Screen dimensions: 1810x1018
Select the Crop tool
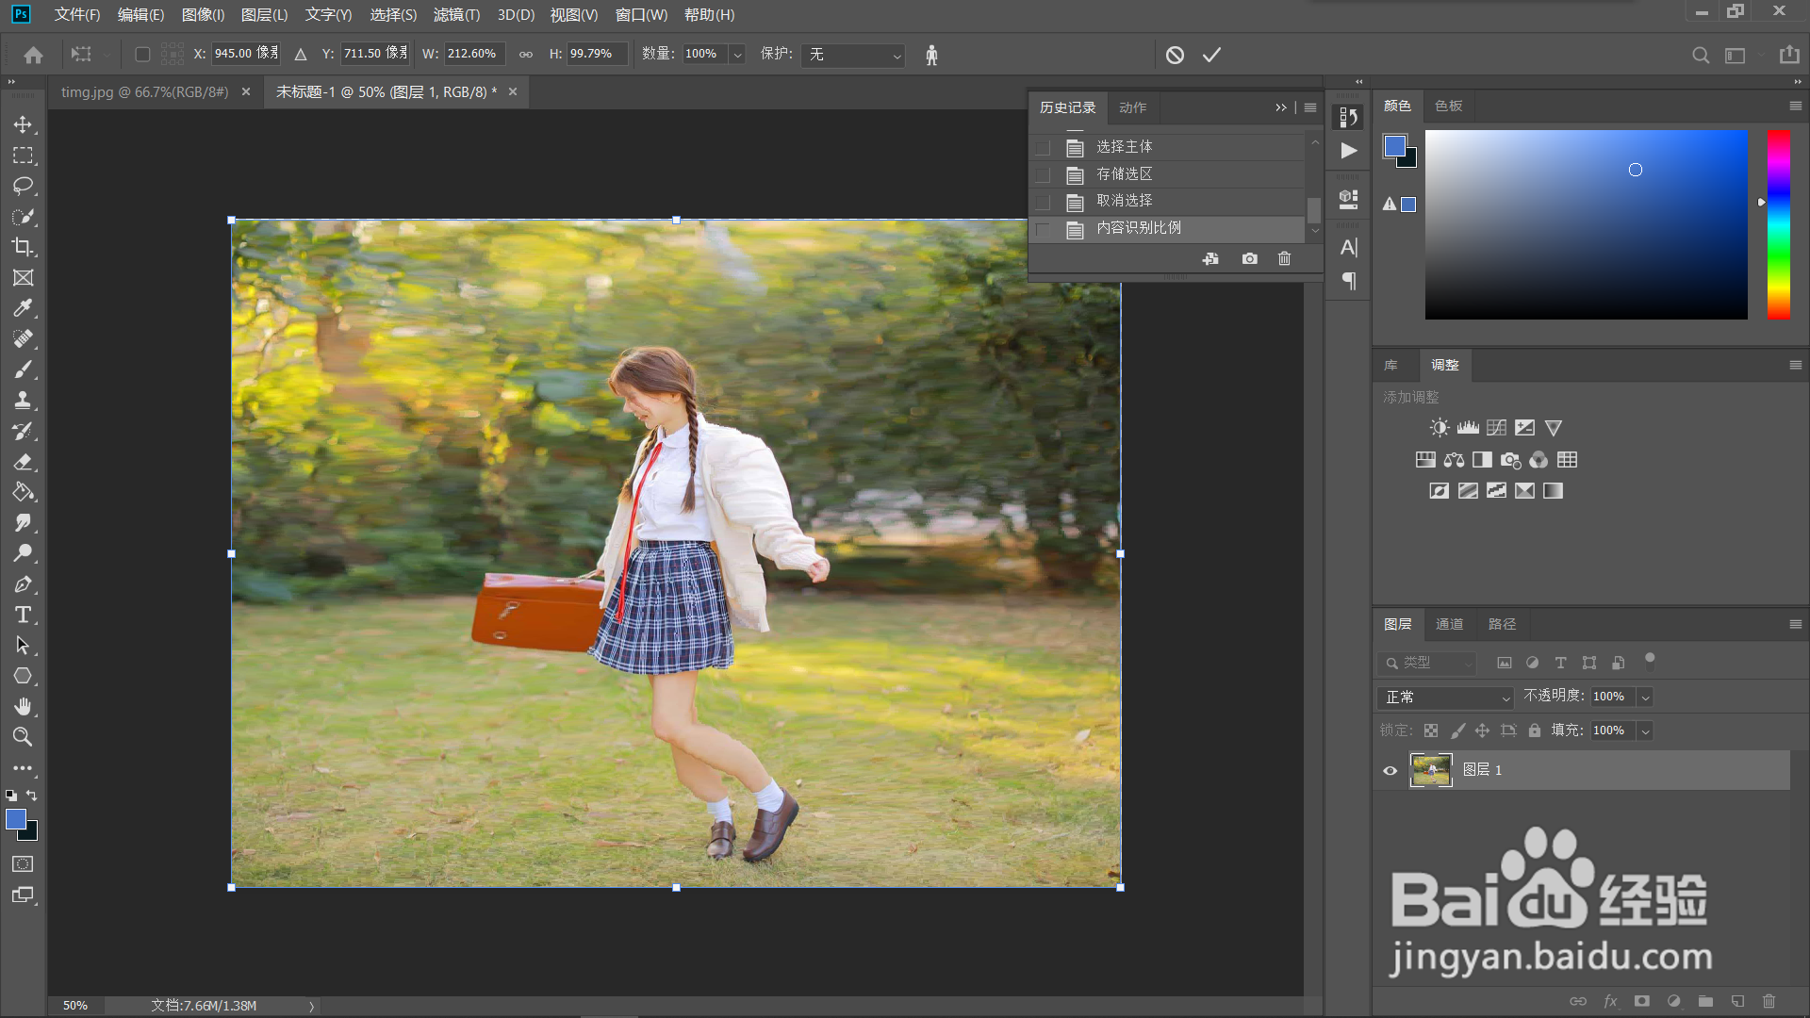pyautogui.click(x=23, y=247)
